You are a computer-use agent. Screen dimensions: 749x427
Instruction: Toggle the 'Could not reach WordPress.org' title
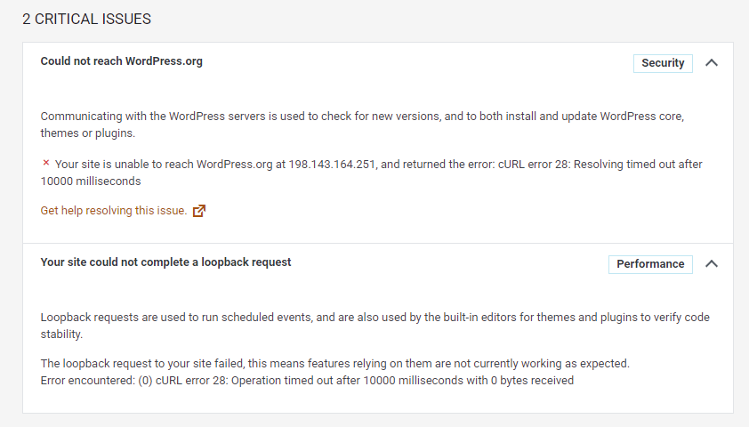click(x=122, y=61)
